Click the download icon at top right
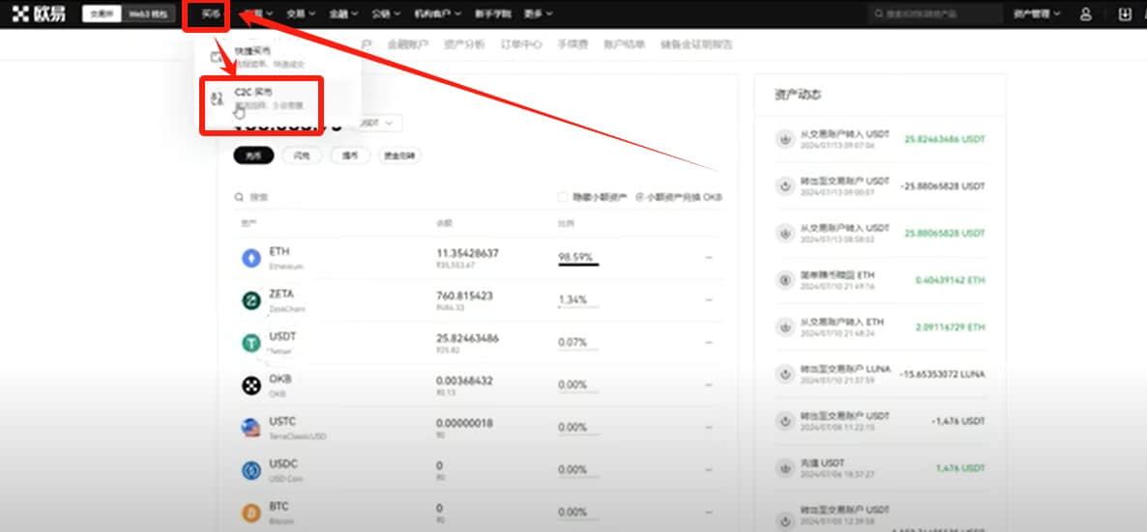Viewport: 1147px width, 532px height. (1125, 14)
